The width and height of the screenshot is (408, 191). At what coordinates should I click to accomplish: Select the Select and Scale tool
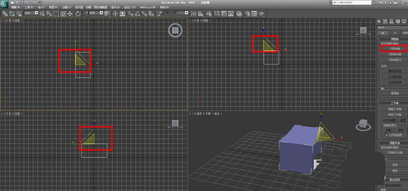tap(85, 13)
